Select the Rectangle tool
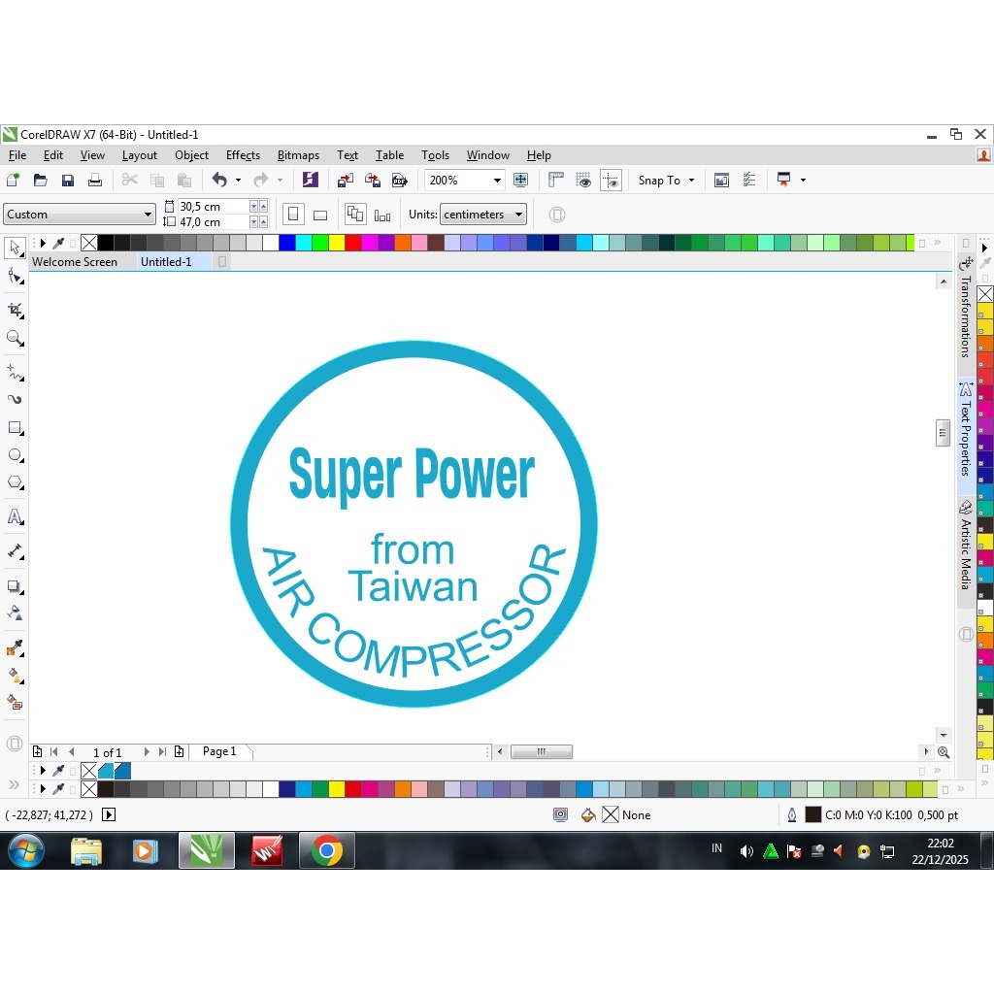994x994 pixels. click(x=15, y=428)
